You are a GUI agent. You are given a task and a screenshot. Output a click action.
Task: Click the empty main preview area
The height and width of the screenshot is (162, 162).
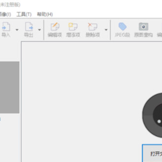[81, 98]
